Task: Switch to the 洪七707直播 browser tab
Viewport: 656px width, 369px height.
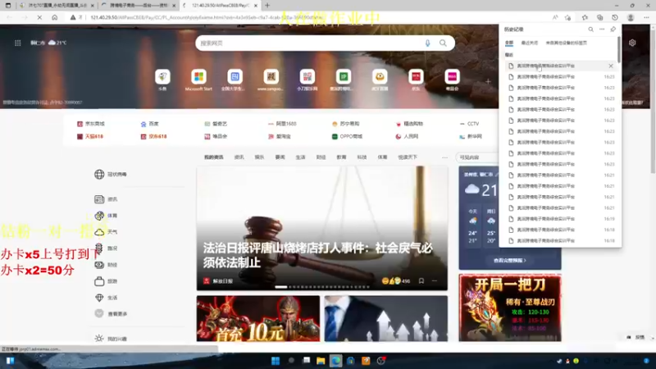Action: tap(56, 6)
